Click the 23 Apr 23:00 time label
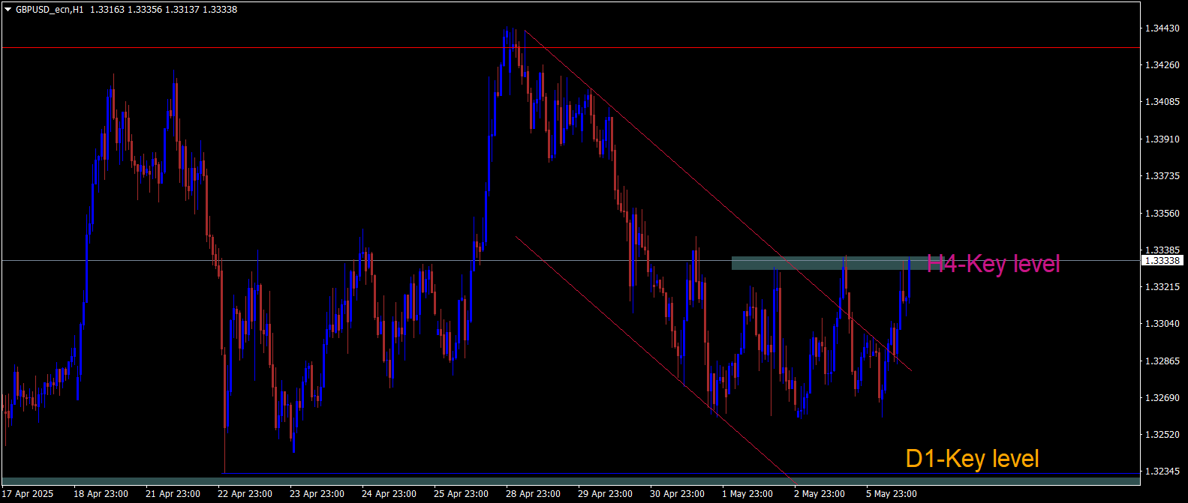Viewport: 1188px width, 503px height. coord(317,494)
